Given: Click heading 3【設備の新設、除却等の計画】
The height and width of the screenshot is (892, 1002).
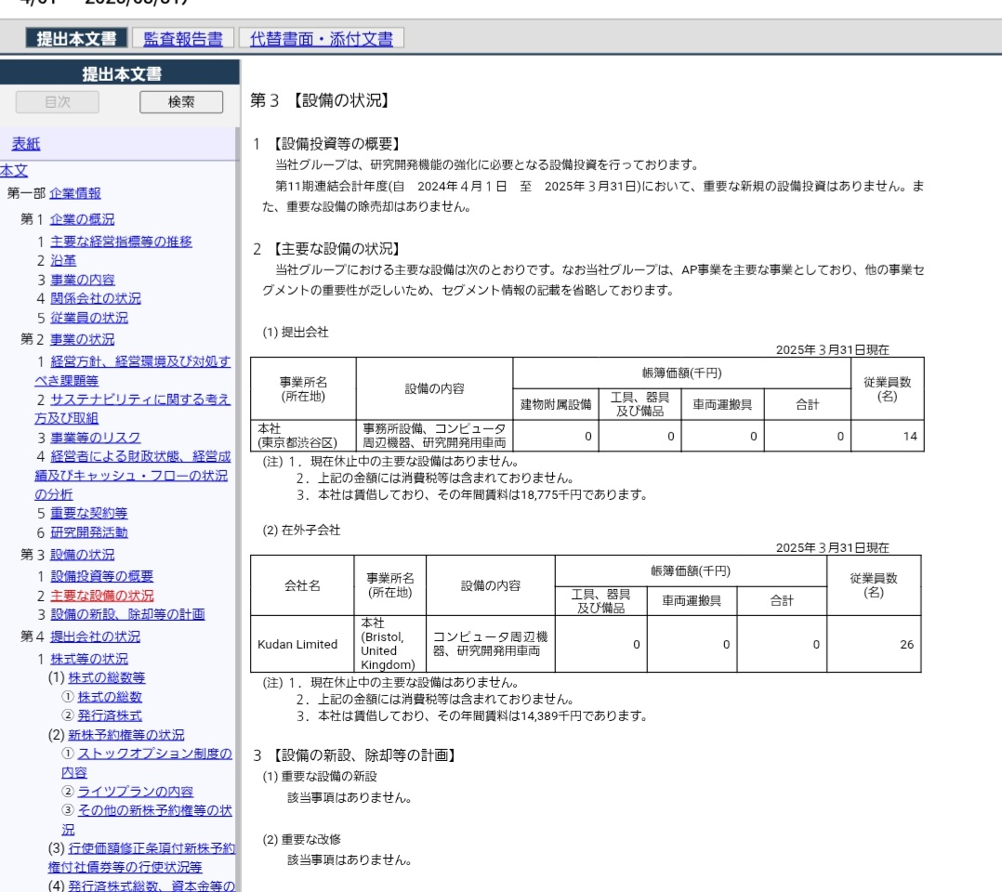Looking at the screenshot, I should pos(355,755).
